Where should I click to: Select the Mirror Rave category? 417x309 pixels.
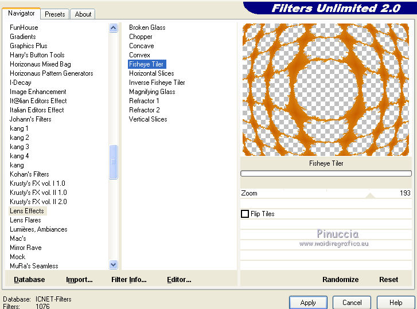[x=26, y=247]
